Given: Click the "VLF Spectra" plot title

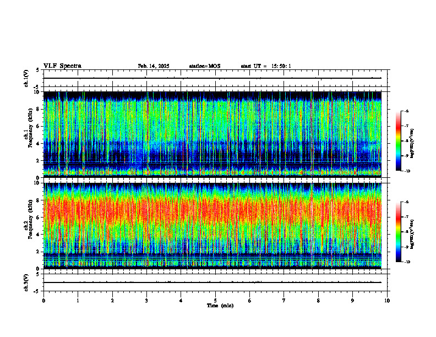Looking at the screenshot, I should pyautogui.click(x=62, y=66).
